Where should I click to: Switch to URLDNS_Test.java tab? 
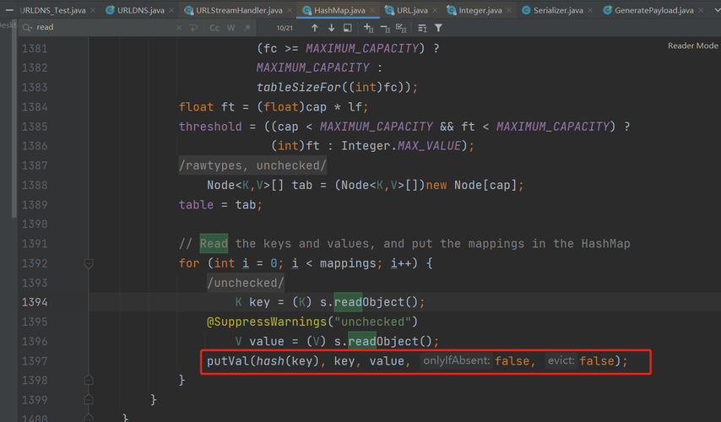click(53, 10)
